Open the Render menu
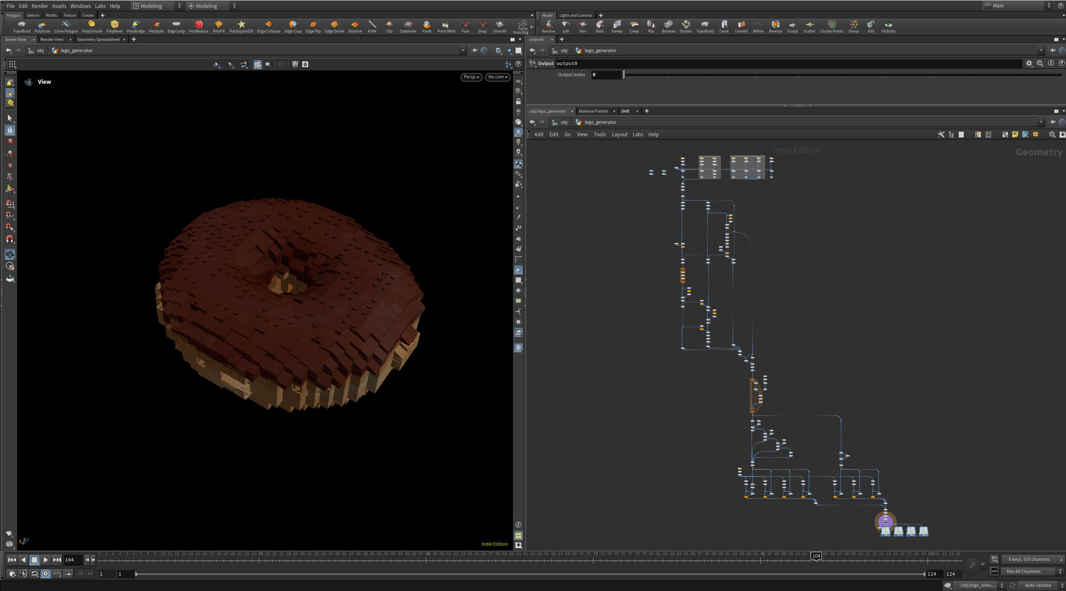This screenshot has height=591, width=1066. point(40,6)
